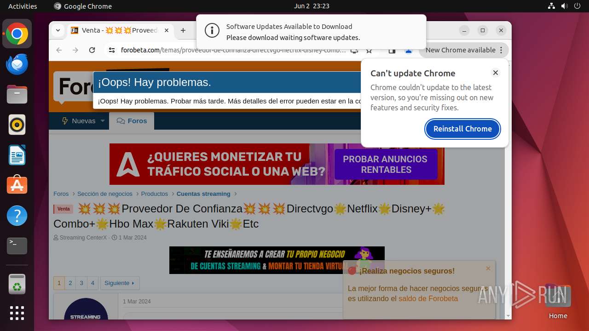Dismiss the Realiza negocios seguros notice
The width and height of the screenshot is (589, 331).
pos(488,268)
